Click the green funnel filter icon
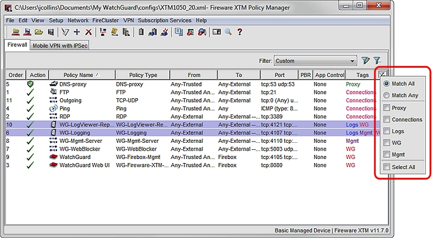The height and width of the screenshot is (238, 433). (x=365, y=61)
